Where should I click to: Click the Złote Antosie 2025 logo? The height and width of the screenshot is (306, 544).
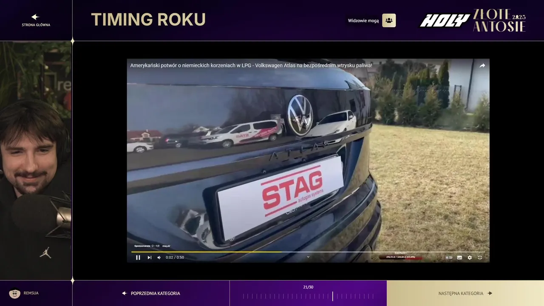[x=499, y=20]
